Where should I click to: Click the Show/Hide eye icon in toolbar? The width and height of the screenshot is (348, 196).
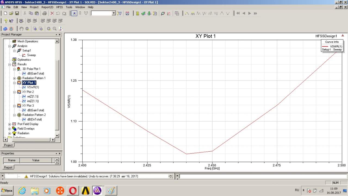click(21, 21)
